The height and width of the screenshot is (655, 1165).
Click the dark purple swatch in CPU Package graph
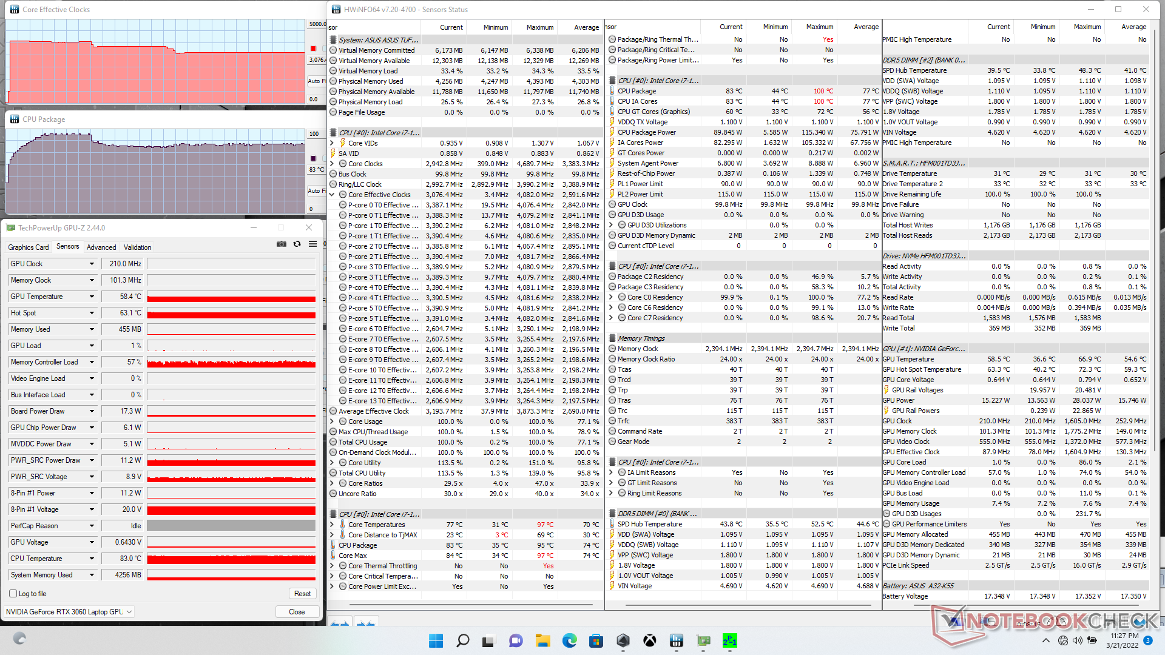tap(313, 158)
